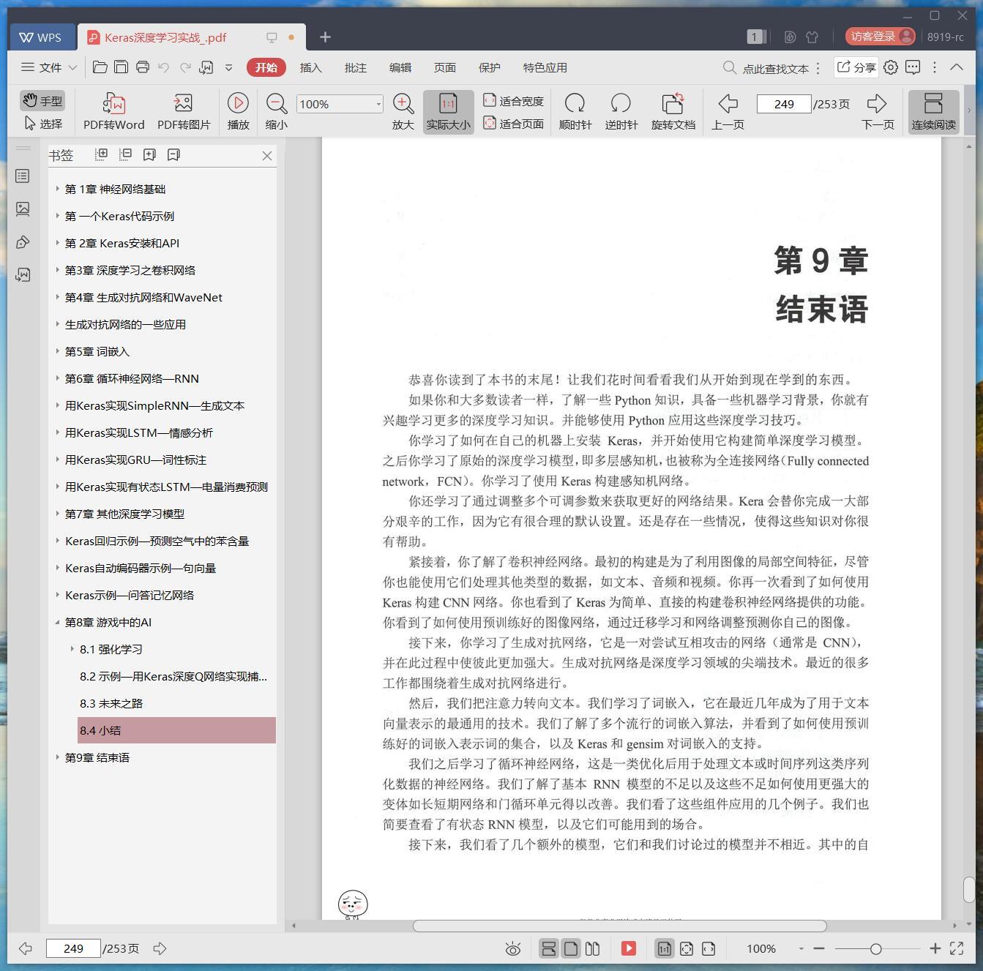This screenshot has width=983, height=971.
Task: Expand 第3章 深度学习之卷积网络 bookmark
Action: 58,270
